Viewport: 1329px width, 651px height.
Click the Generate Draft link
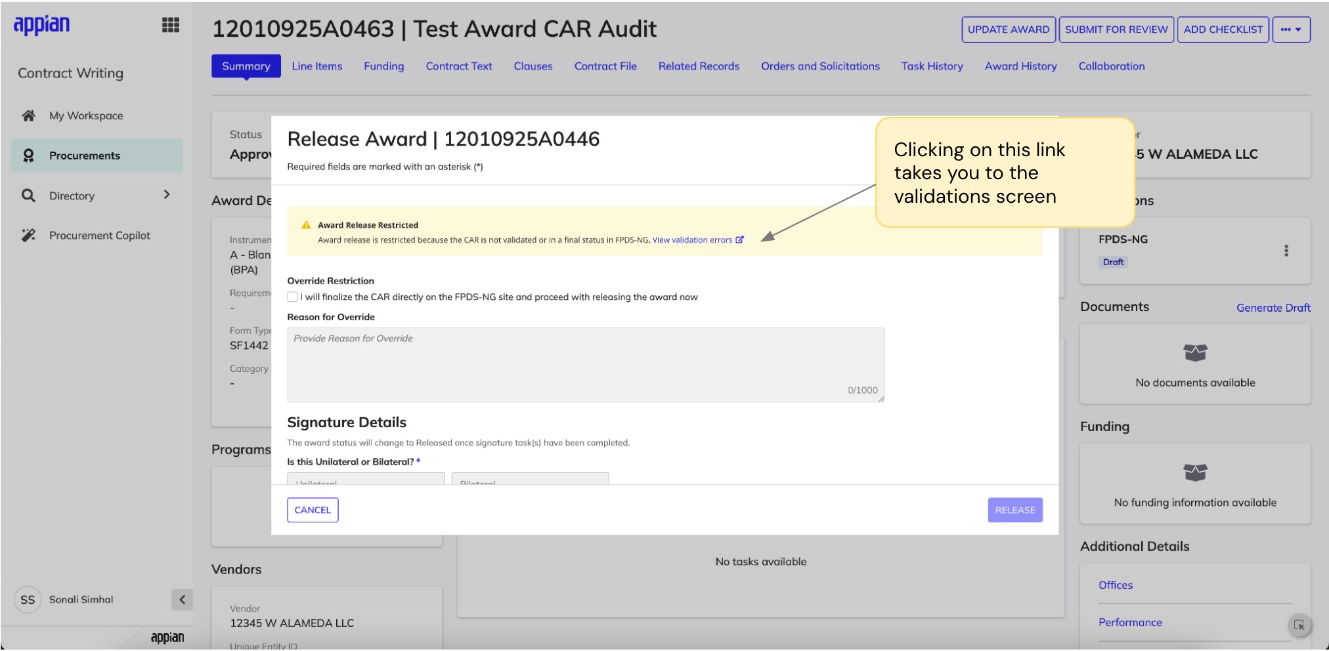(x=1273, y=308)
